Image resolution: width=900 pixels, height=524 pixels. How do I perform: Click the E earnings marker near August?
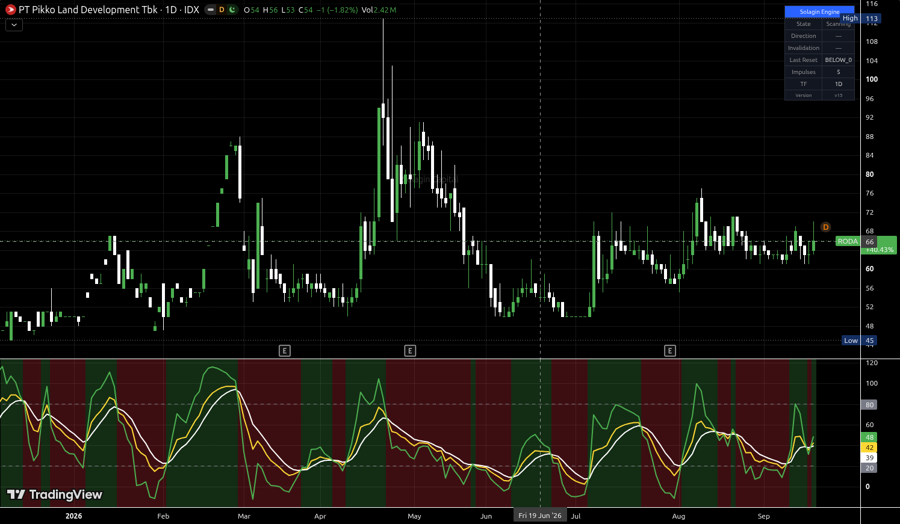point(670,351)
